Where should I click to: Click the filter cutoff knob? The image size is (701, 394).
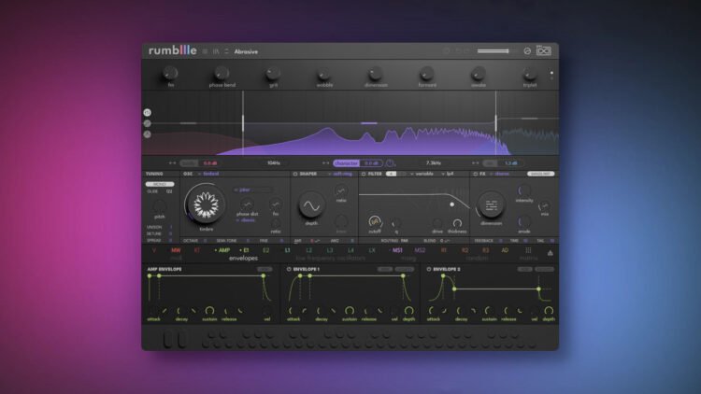[x=375, y=221]
